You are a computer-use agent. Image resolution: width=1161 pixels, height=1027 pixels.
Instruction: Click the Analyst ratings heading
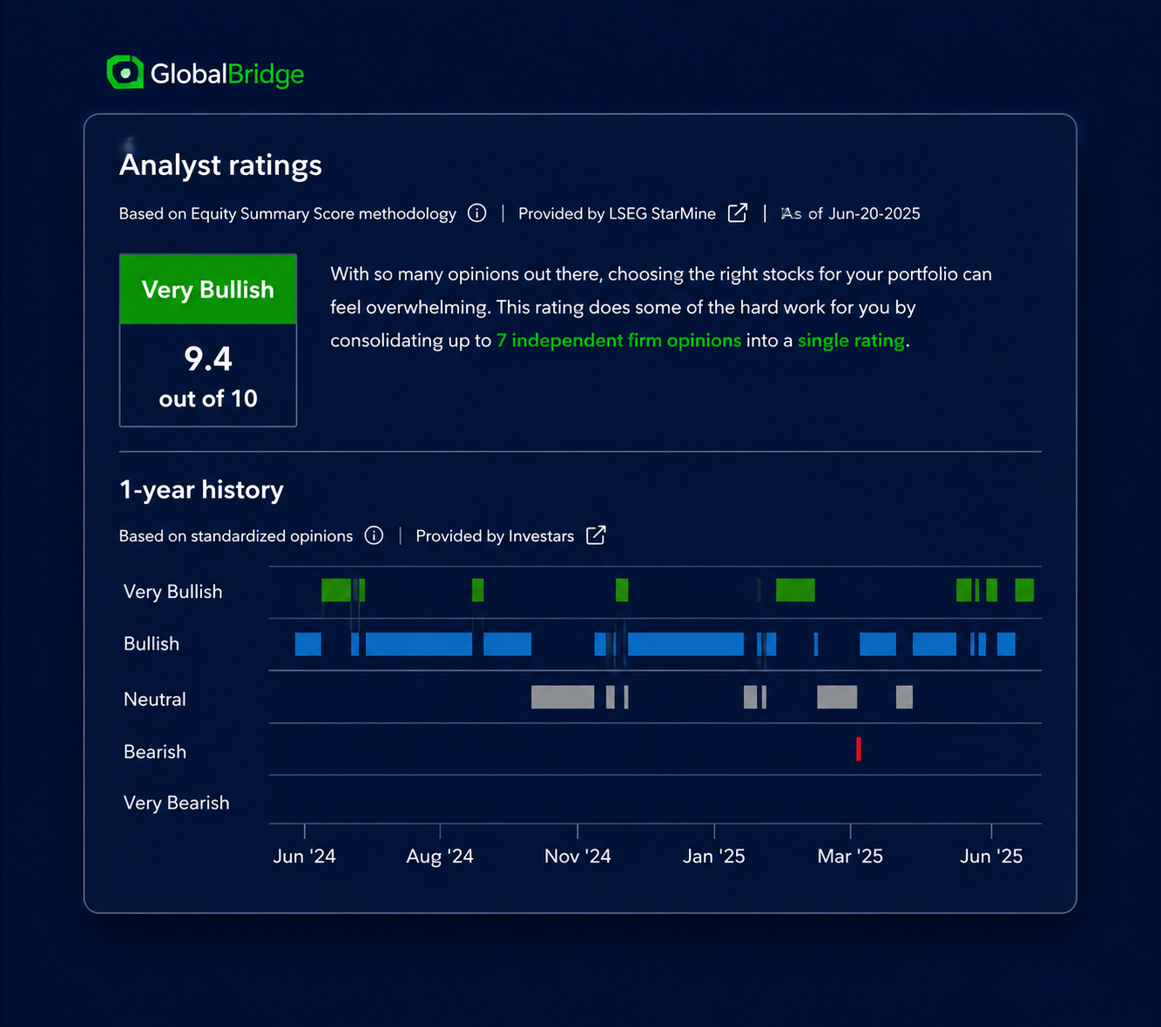tap(220, 165)
